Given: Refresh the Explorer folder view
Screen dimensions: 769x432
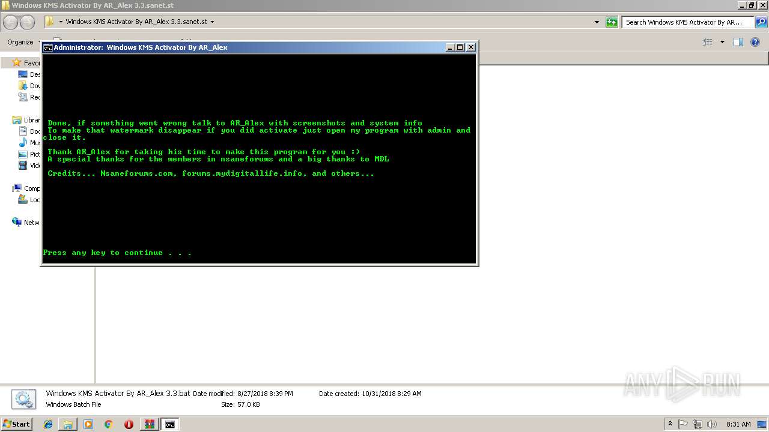Looking at the screenshot, I should point(612,22).
